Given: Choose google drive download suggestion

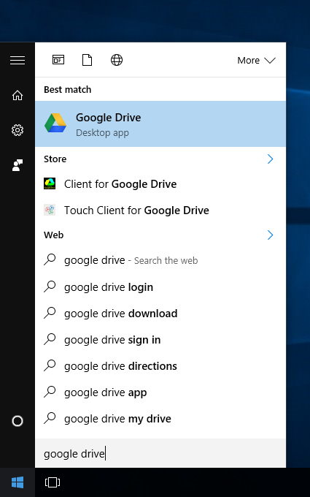Looking at the screenshot, I should click(160, 313).
